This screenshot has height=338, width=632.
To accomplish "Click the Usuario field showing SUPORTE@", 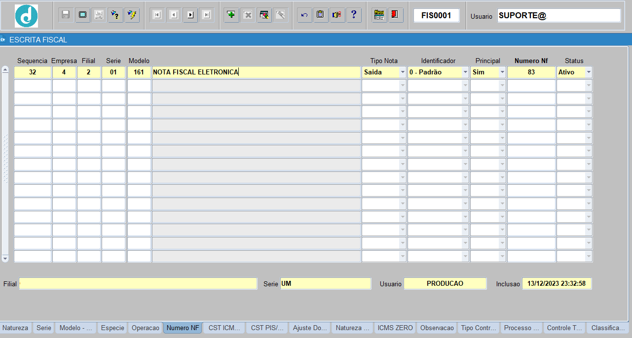I will [x=558, y=16].
